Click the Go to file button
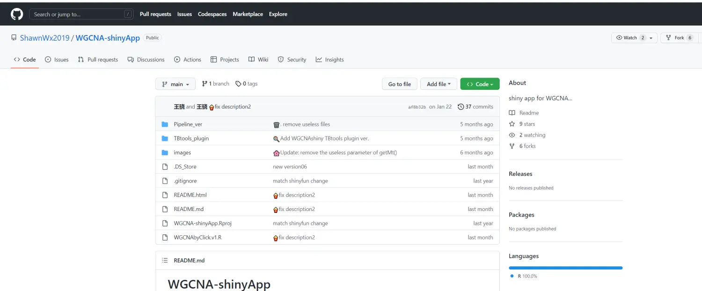702x291 pixels. coord(399,84)
